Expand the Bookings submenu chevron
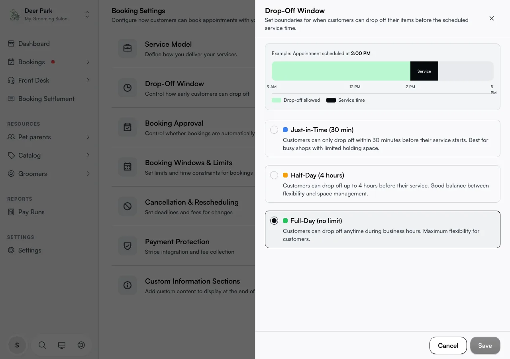Viewport: 510px width, 359px height. 88,62
